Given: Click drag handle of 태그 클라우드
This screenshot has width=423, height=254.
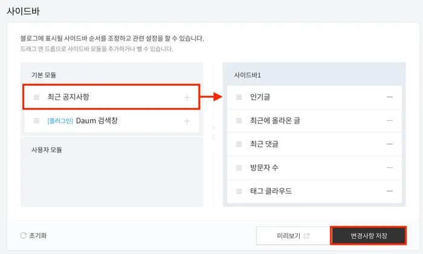Looking at the screenshot, I should pyautogui.click(x=239, y=191).
